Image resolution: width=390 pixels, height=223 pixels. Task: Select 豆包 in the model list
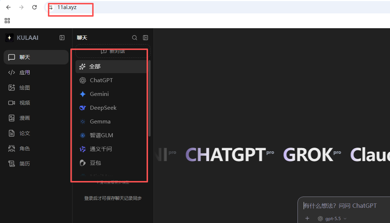pos(112,163)
